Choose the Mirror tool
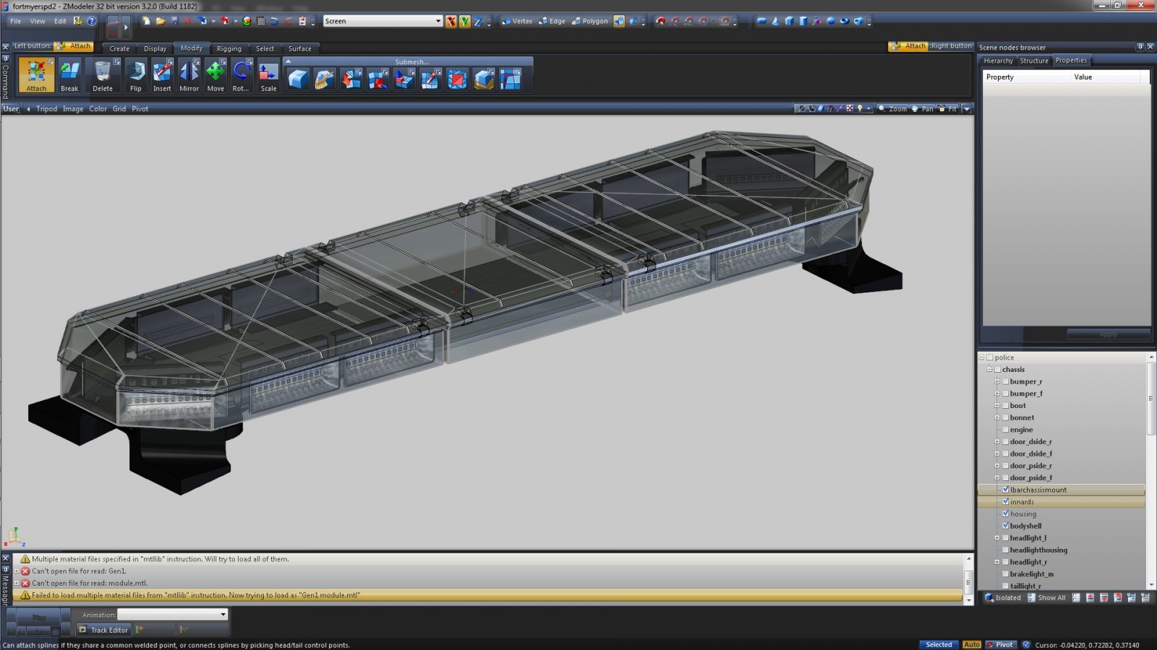The width and height of the screenshot is (1157, 650). pos(189,76)
